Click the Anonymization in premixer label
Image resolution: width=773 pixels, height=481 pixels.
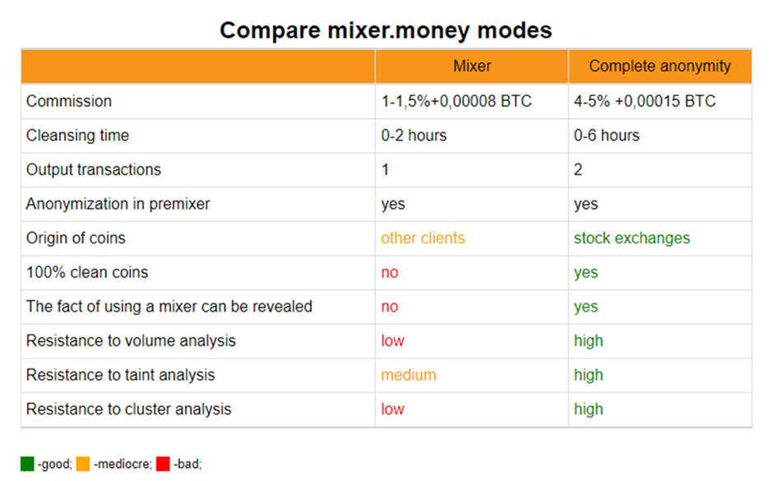coord(118,204)
